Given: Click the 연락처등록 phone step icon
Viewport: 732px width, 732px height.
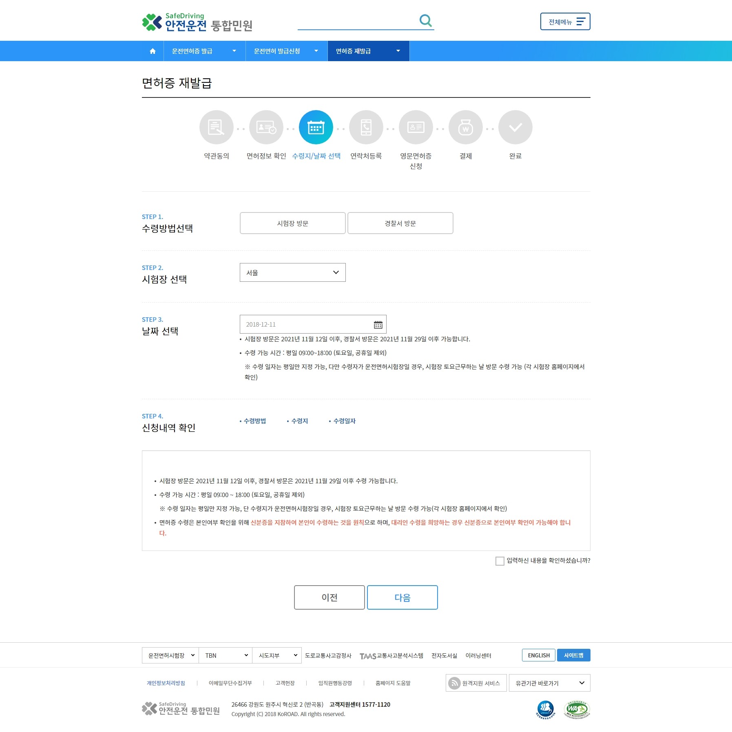Looking at the screenshot, I should 366,127.
